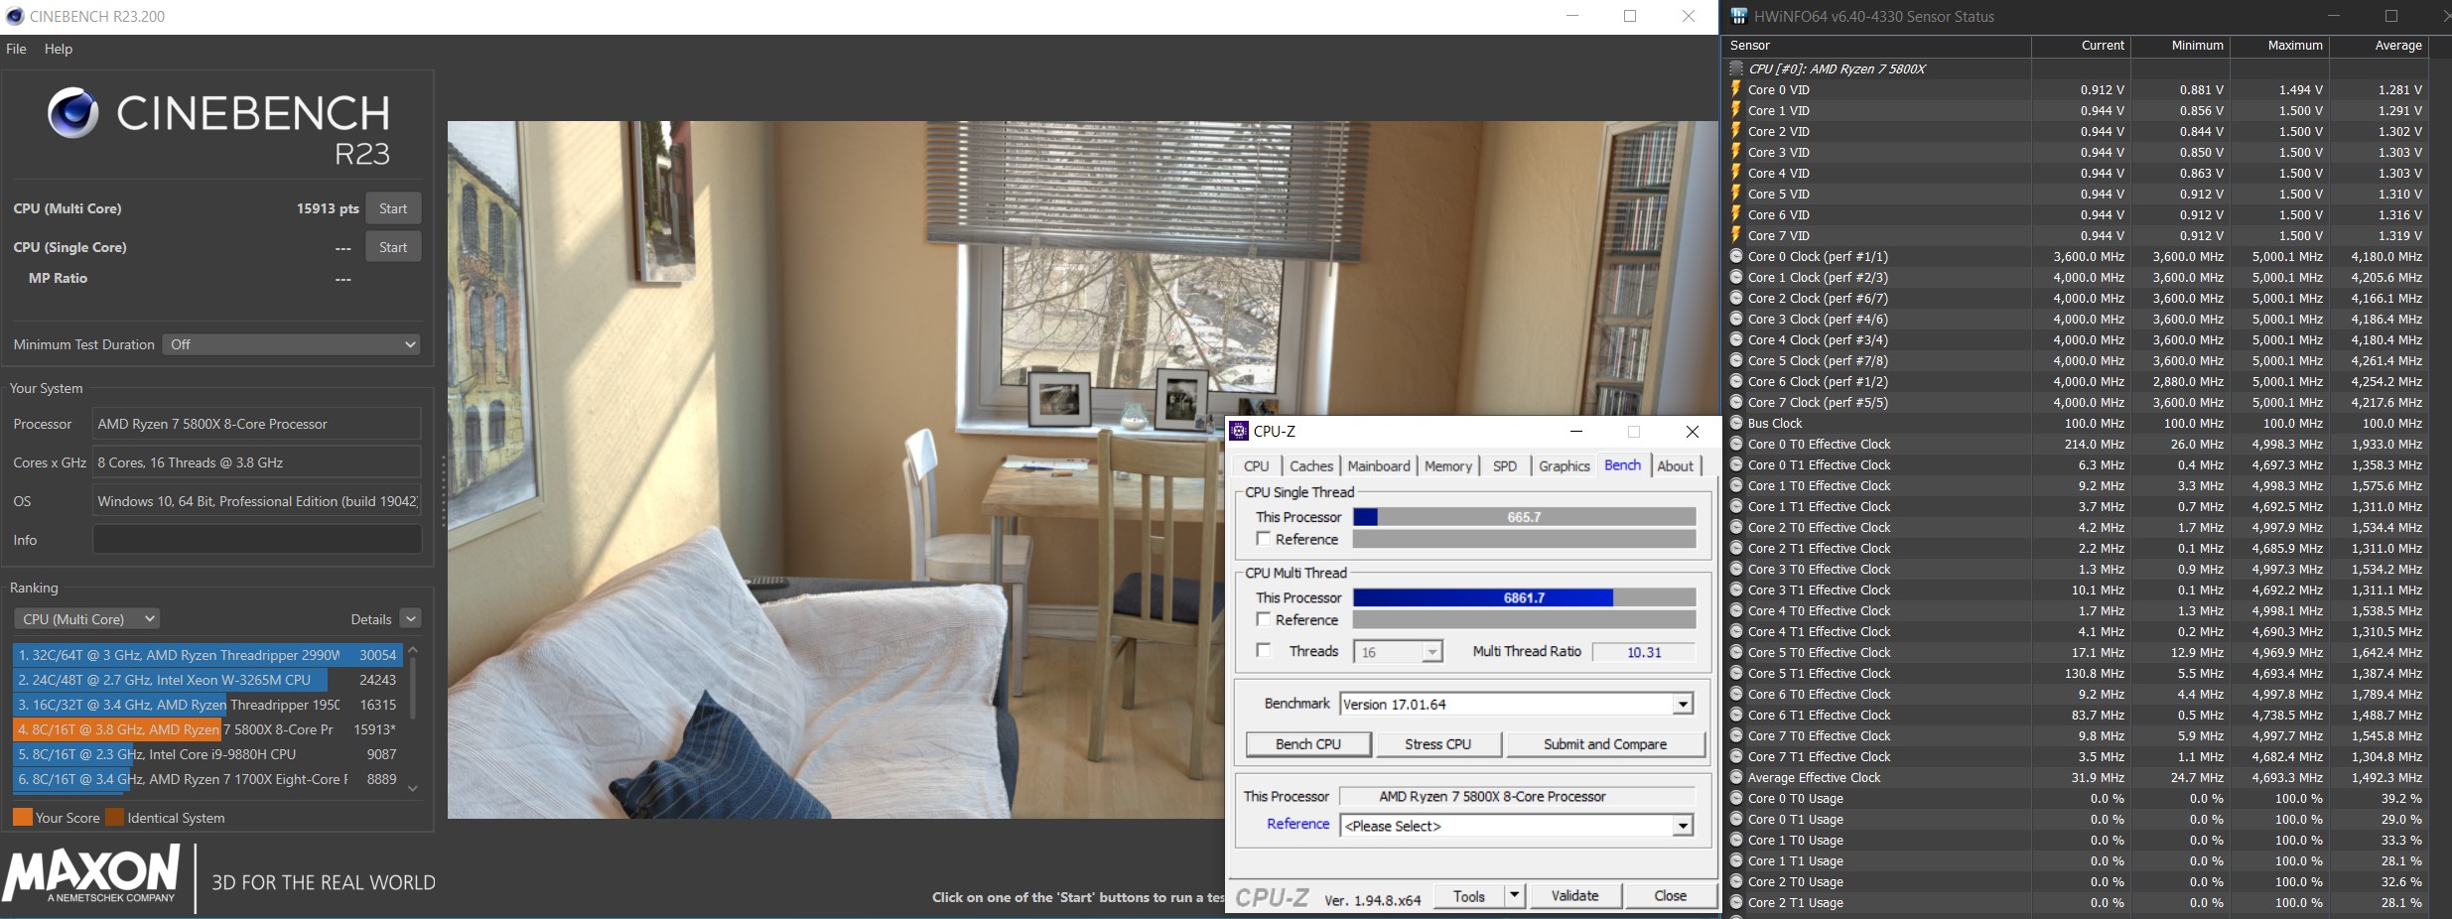Click the lightning bolt icon for Core 0 VID
The image size is (2452, 919).
click(1736, 89)
